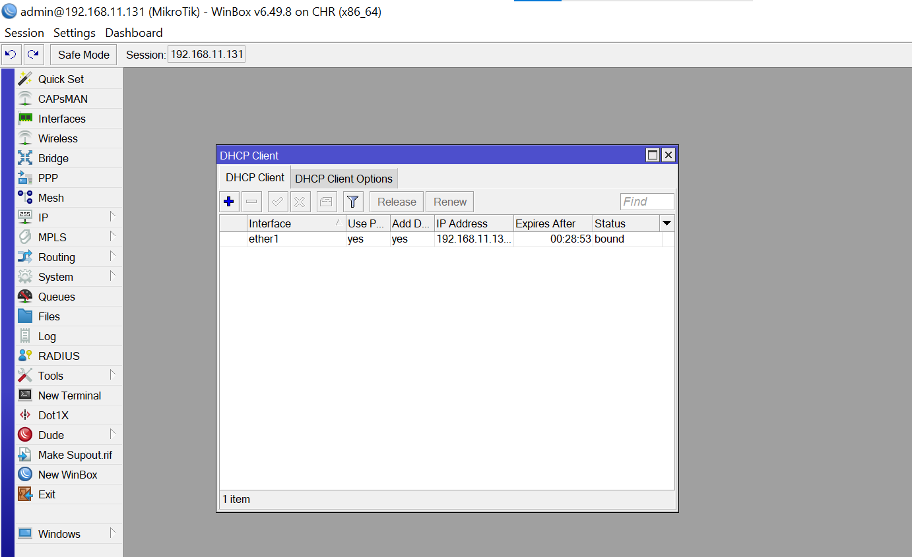912x557 pixels.
Task: Click the remove (minus) DHCP client icon
Action: [251, 202]
